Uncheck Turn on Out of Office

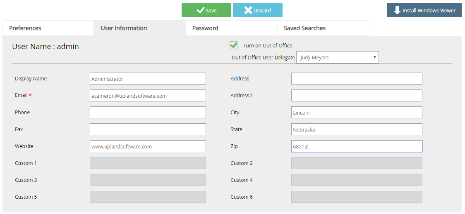pyautogui.click(x=234, y=45)
